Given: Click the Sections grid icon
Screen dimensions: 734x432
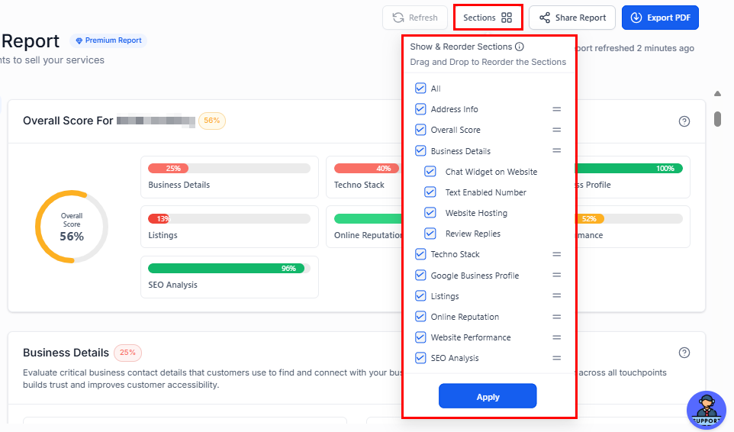Looking at the screenshot, I should coord(507,18).
